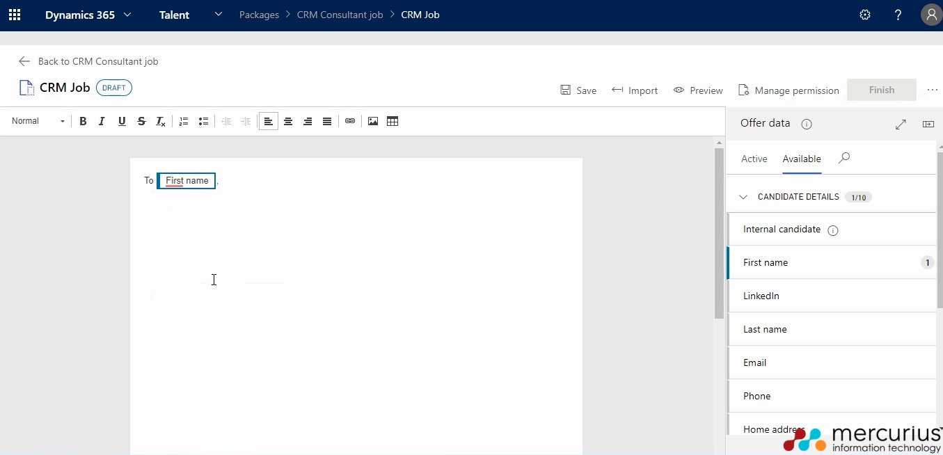
Task: Toggle italic formatting
Action: point(102,121)
